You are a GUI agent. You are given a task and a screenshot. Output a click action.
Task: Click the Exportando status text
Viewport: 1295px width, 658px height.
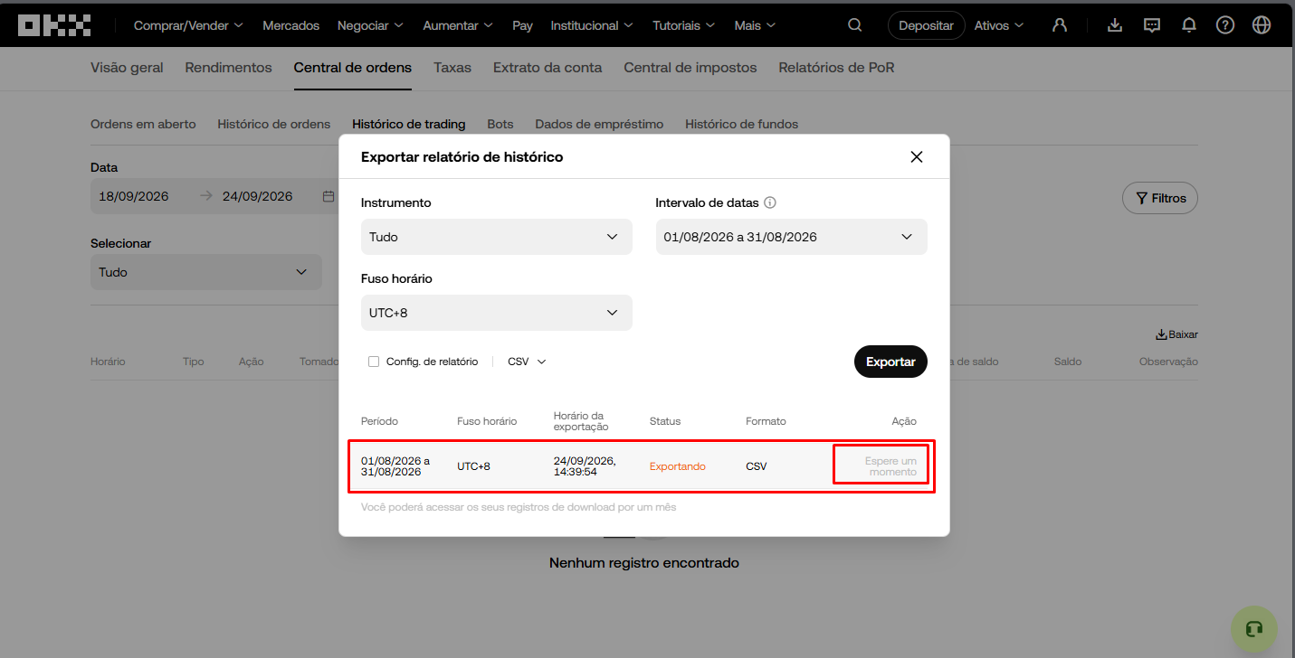678,466
